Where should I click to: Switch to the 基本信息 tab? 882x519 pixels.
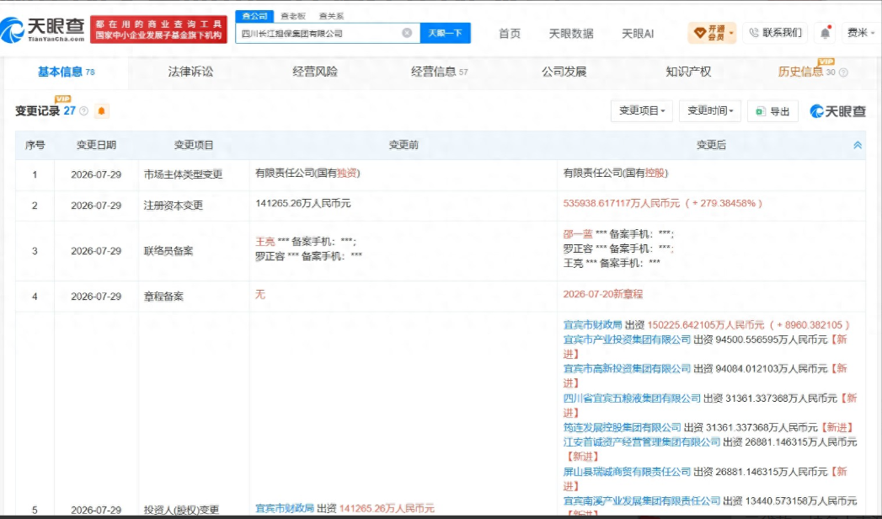click(66, 72)
